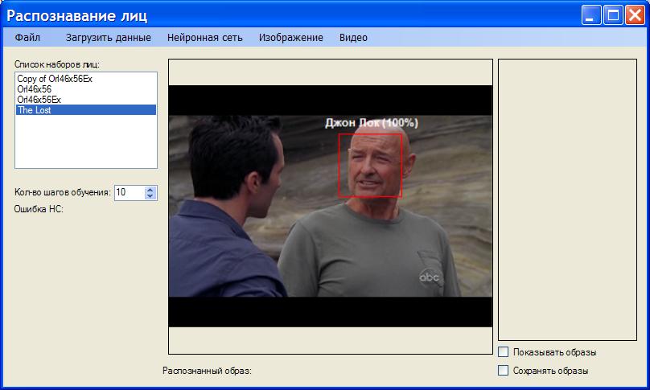Enable the Сохранять образы checkbox

point(503,370)
